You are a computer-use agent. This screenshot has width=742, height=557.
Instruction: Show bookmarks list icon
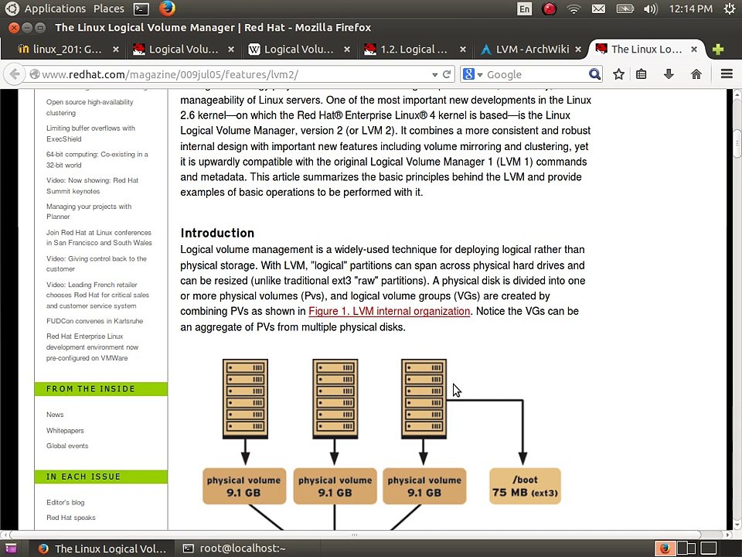[642, 74]
